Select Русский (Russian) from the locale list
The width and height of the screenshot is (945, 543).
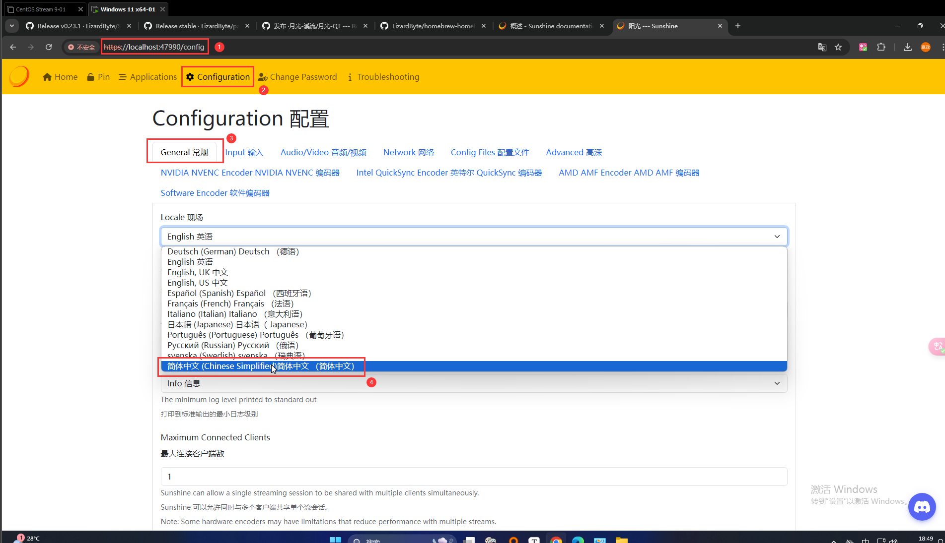point(474,345)
